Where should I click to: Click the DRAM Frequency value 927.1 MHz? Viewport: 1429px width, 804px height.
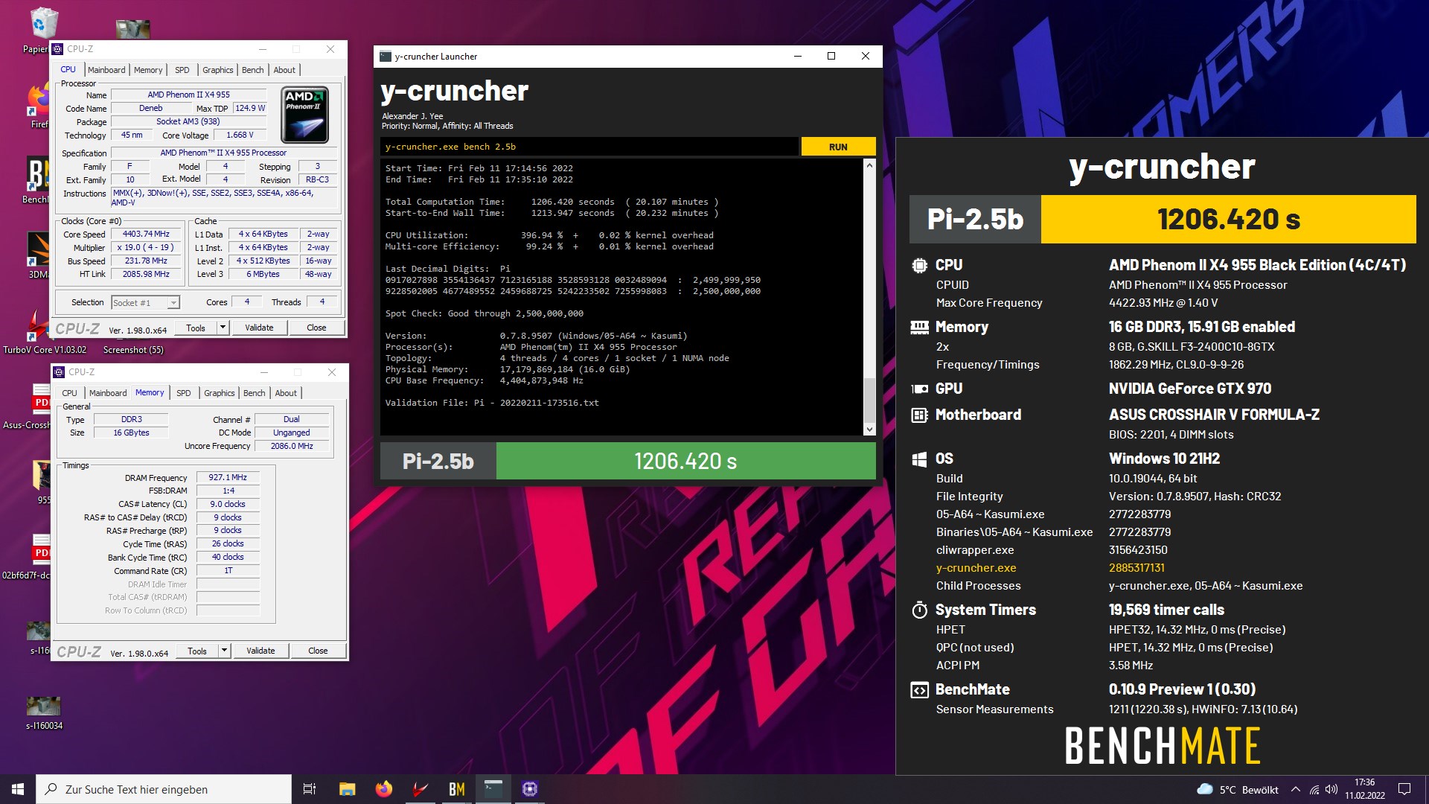tap(228, 477)
